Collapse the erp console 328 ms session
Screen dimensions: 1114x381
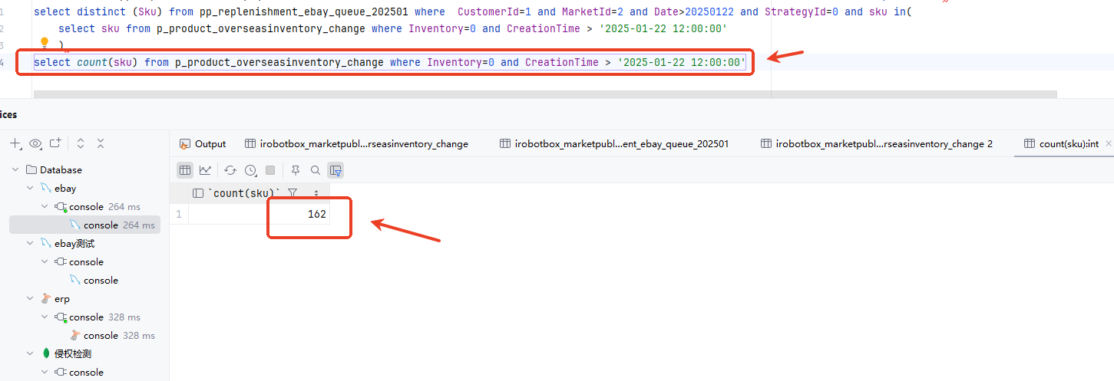click(45, 317)
